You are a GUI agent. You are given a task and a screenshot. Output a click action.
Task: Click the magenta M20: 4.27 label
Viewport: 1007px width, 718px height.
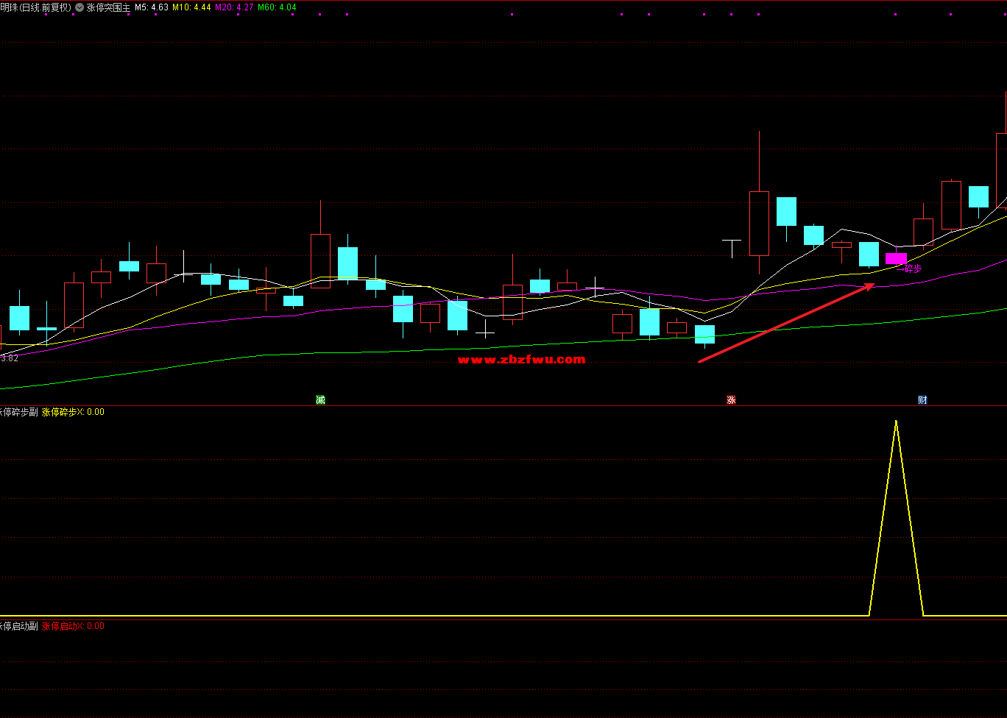[x=234, y=7]
